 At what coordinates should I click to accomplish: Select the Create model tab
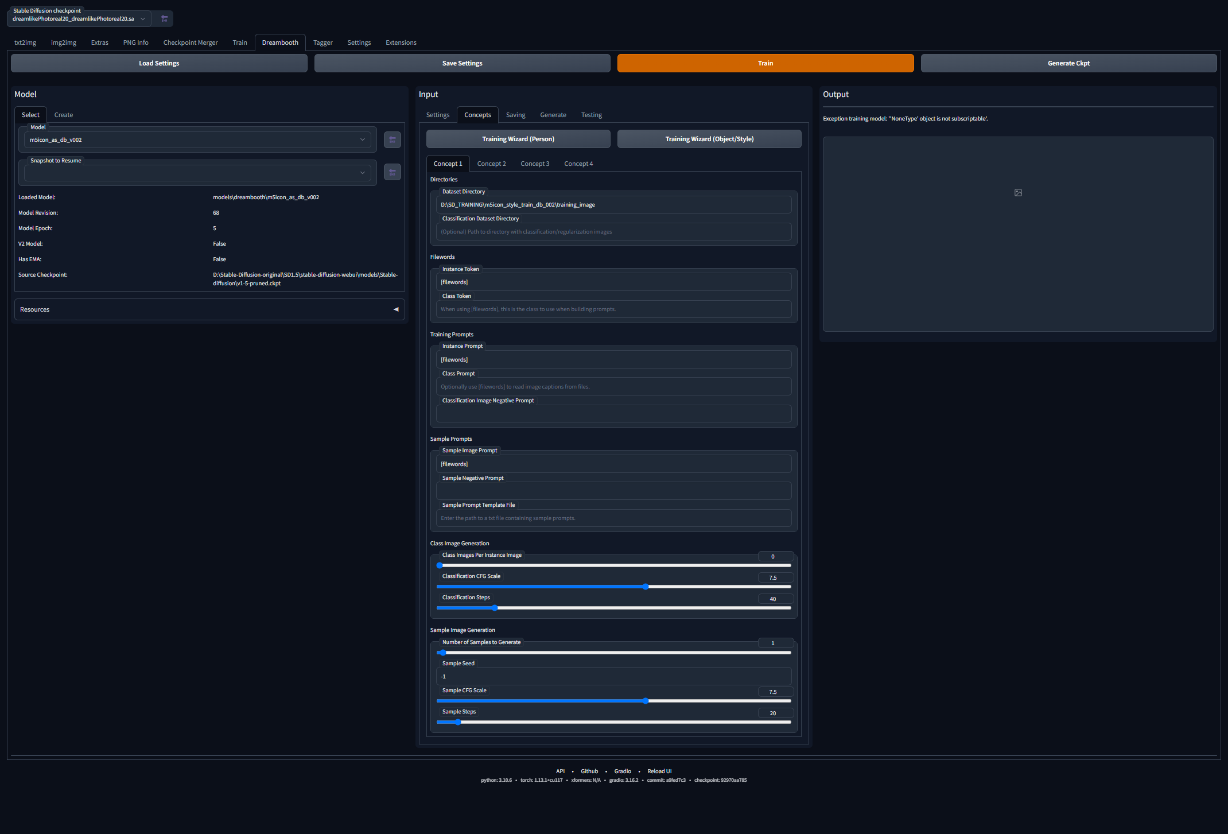click(x=64, y=115)
